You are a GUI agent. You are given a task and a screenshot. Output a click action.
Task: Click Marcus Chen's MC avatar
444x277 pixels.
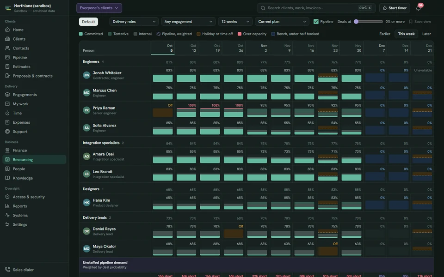pyautogui.click(x=86, y=93)
